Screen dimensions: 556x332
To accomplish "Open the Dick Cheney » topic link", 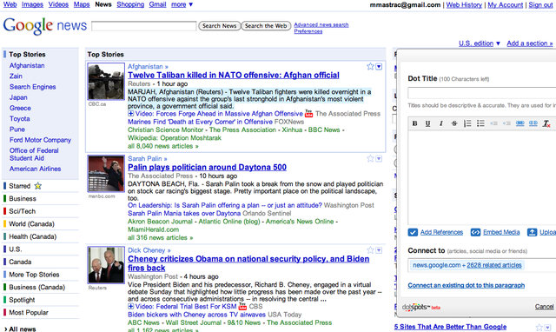I will click(x=149, y=250).
